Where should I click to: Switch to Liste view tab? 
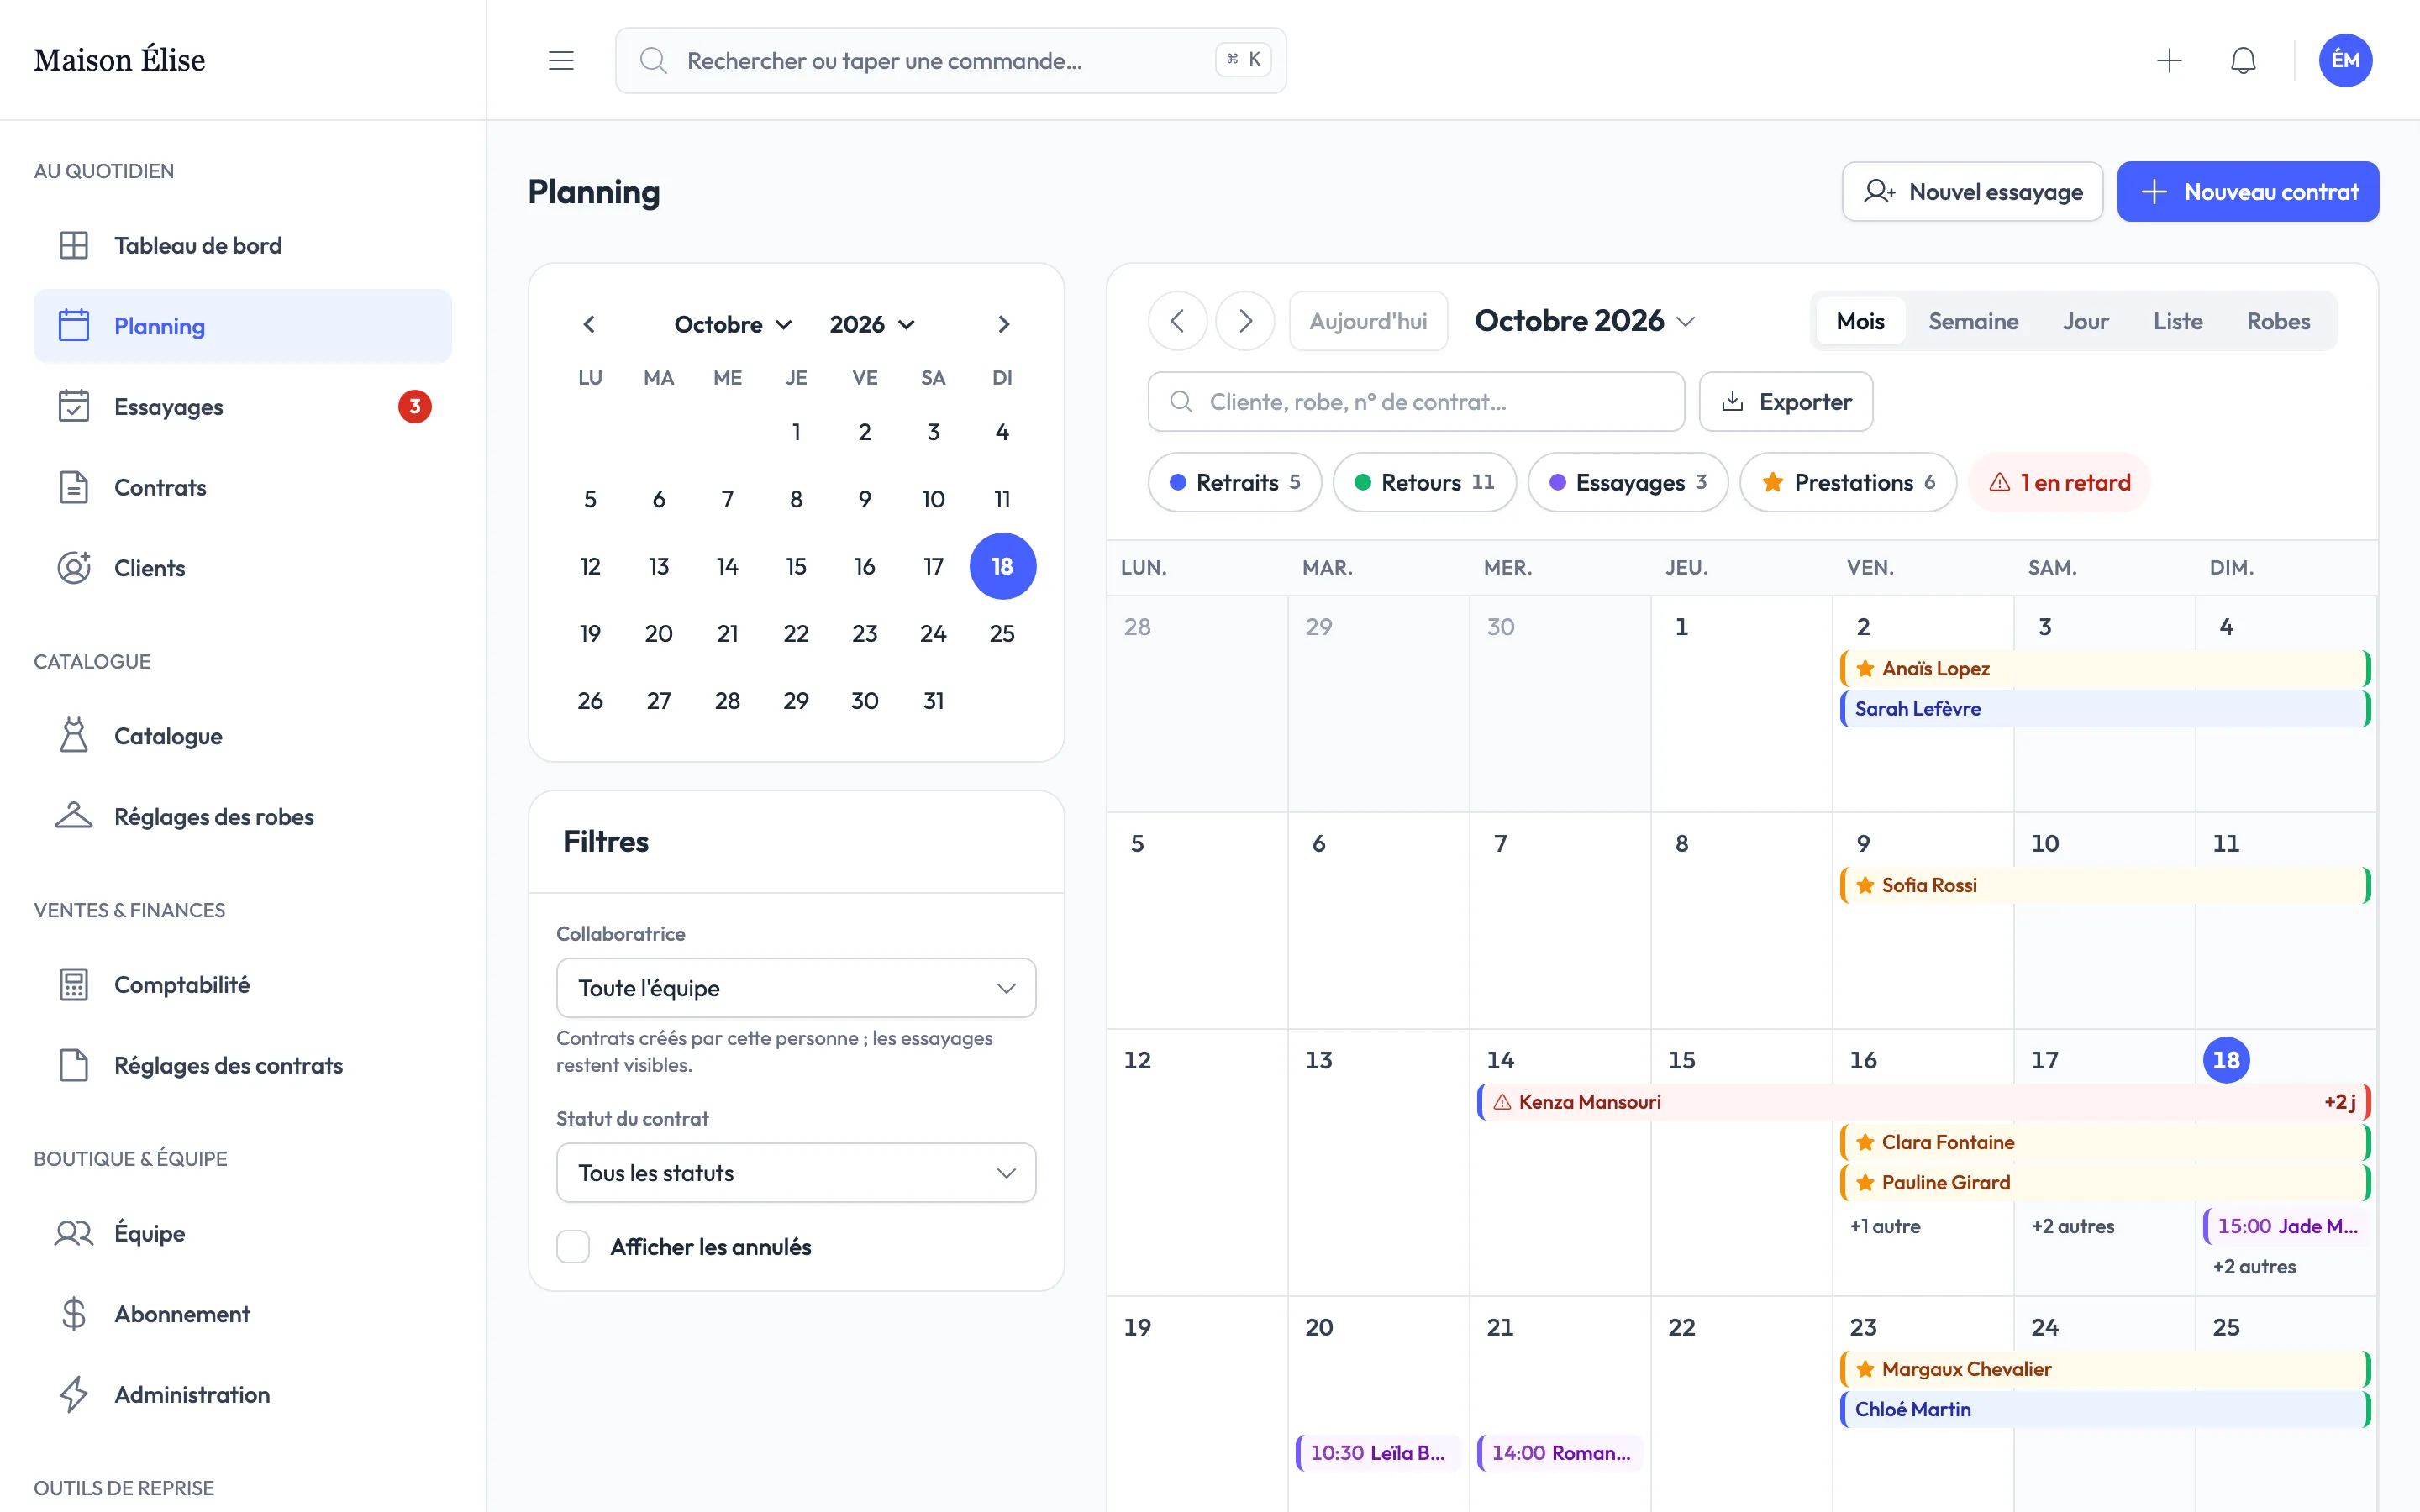point(2178,321)
